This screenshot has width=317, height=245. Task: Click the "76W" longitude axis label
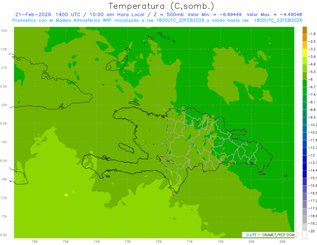(x=35, y=241)
